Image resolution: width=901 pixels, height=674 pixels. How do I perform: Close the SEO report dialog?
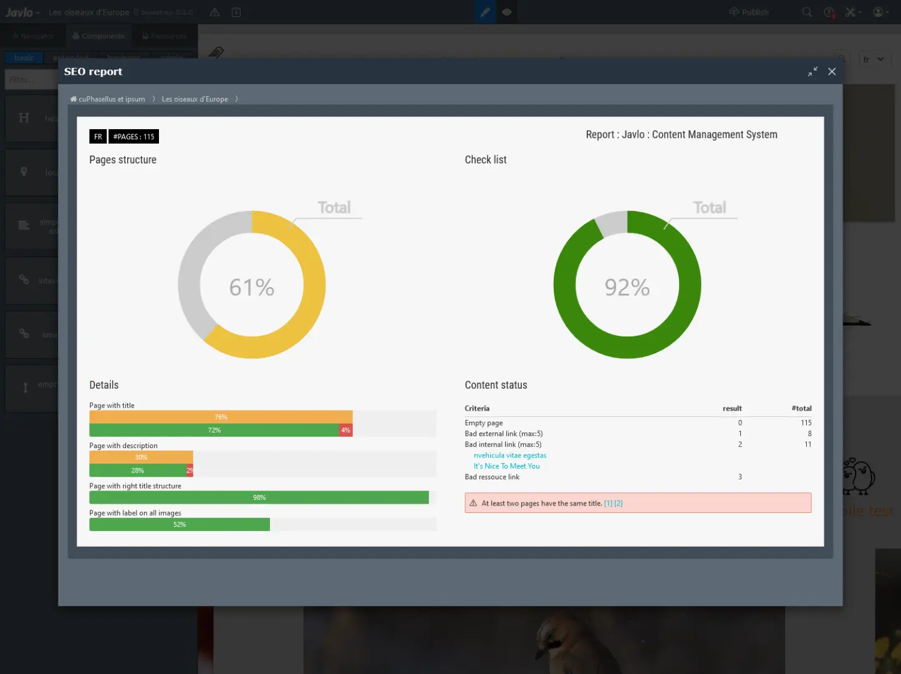tap(832, 72)
